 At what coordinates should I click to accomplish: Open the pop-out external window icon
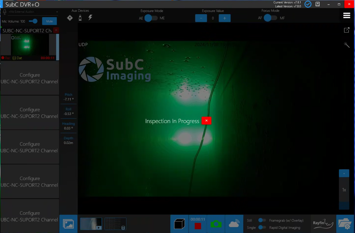click(346, 30)
